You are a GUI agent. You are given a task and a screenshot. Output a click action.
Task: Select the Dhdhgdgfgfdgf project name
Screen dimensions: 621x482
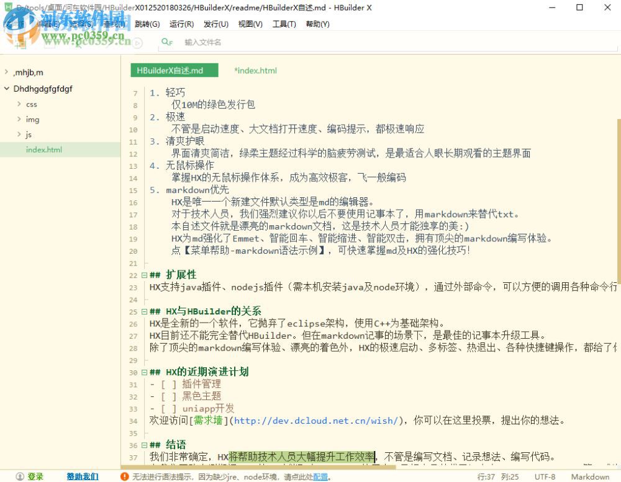pos(43,89)
